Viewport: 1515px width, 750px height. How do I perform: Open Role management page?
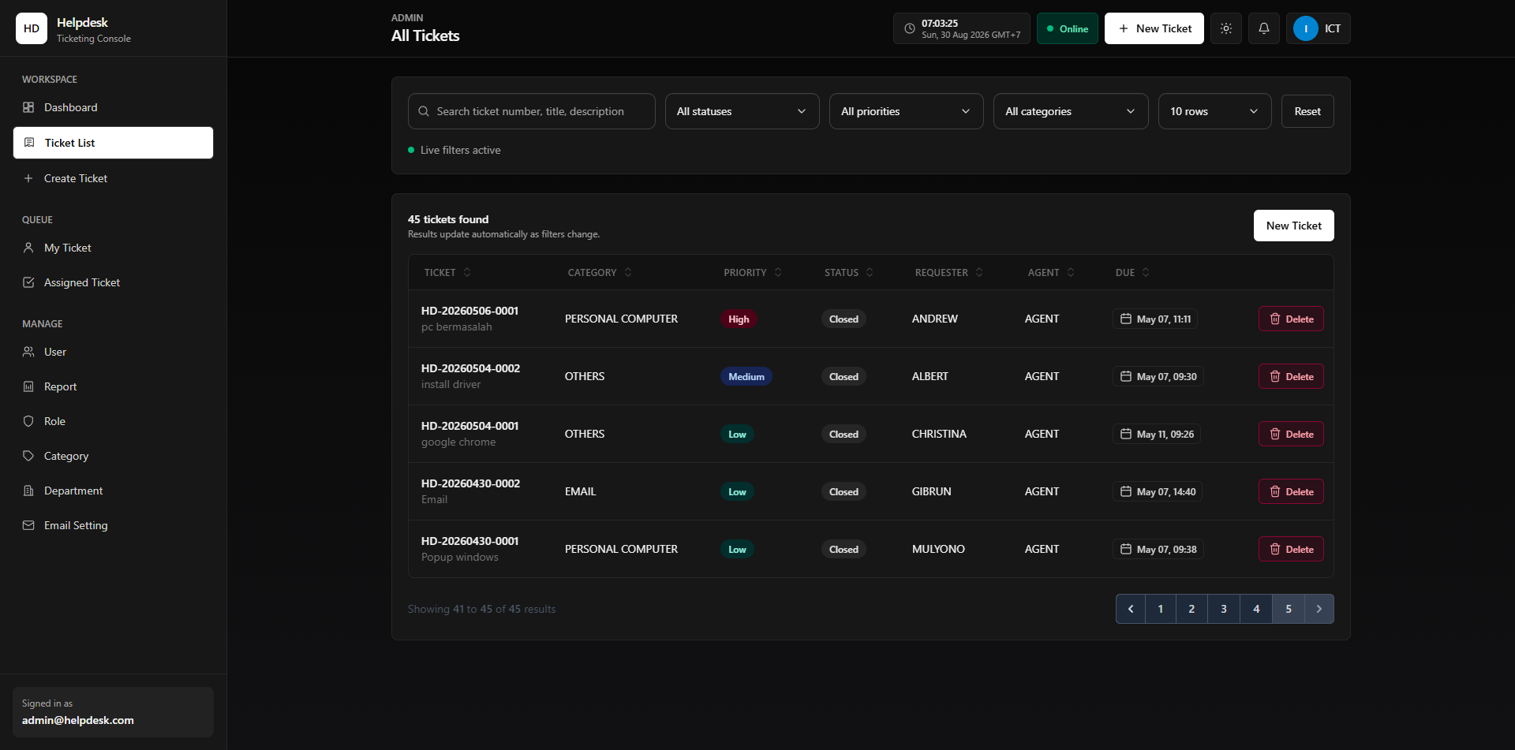click(113, 421)
